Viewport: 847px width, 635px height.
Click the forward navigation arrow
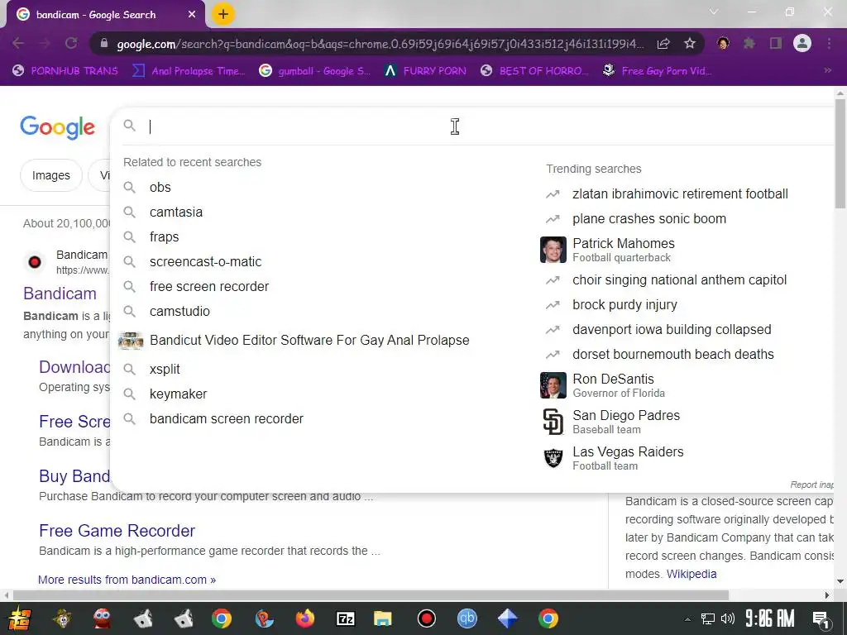click(45, 43)
